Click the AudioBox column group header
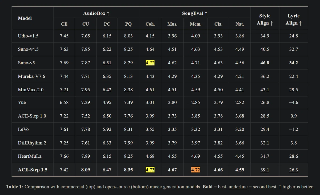 96,13
